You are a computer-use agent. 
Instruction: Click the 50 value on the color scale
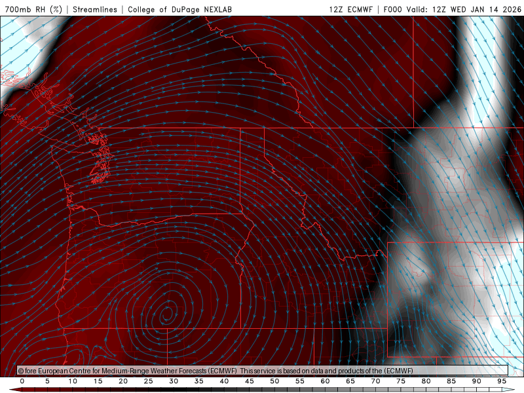(274, 381)
